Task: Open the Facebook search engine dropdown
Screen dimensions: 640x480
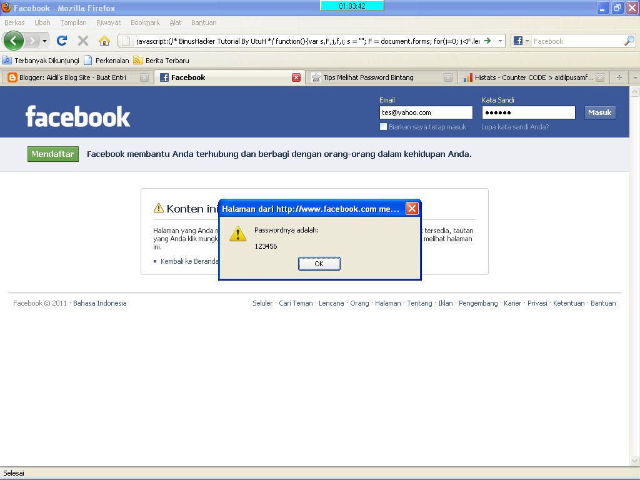Action: (521, 41)
